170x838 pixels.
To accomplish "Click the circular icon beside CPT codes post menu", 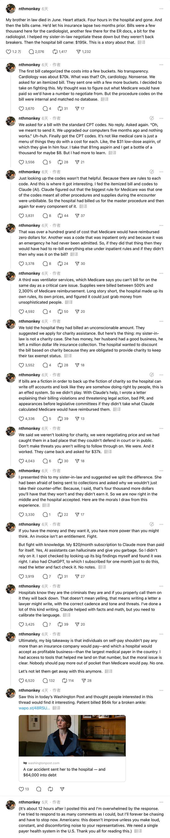I will [x=152, y=118].
